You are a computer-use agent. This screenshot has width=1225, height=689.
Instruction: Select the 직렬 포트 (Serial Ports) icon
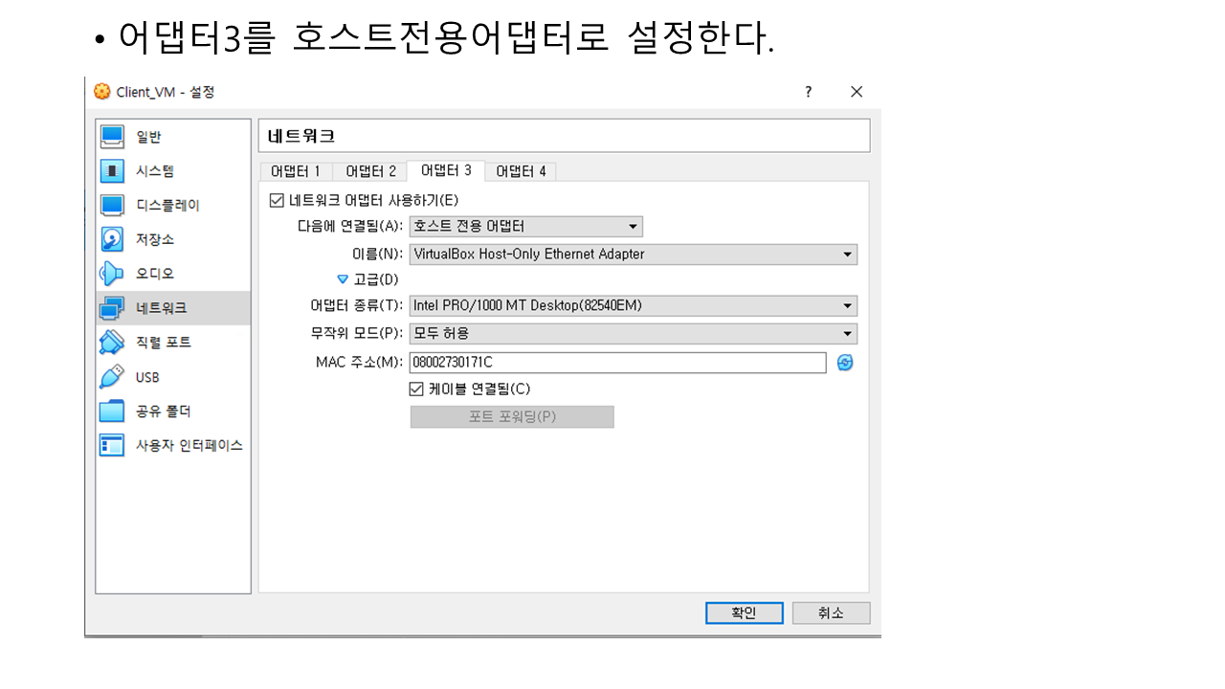tap(113, 343)
